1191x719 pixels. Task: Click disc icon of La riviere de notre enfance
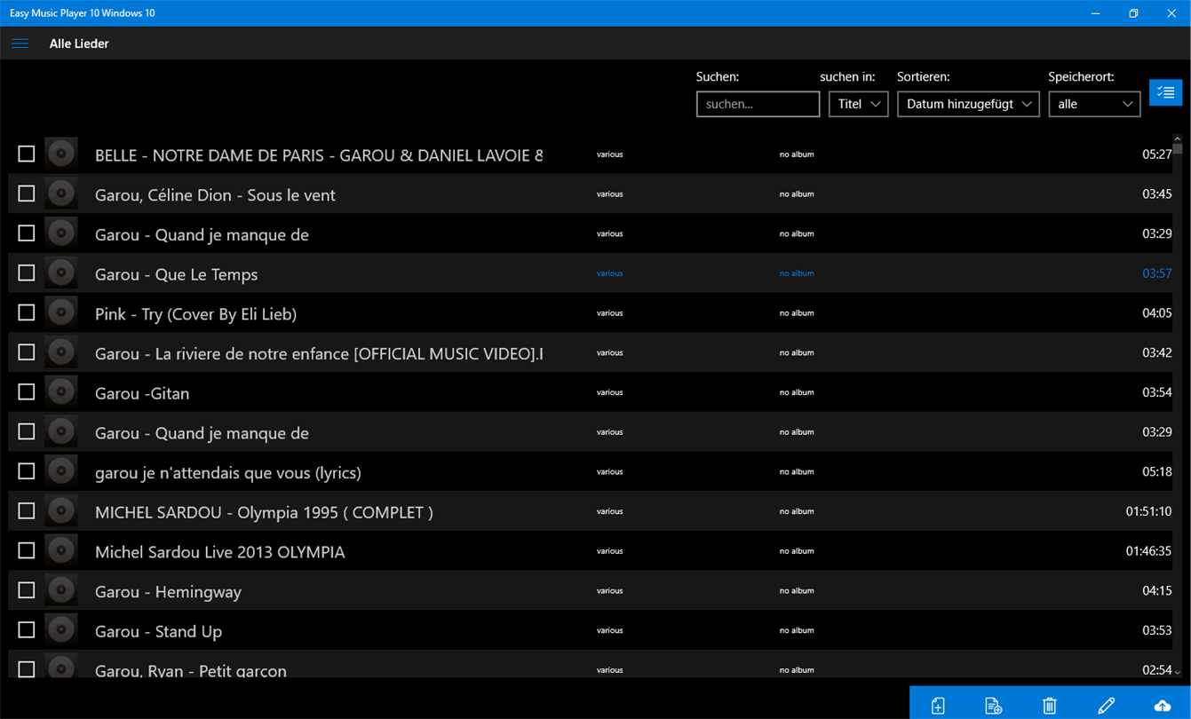point(61,352)
